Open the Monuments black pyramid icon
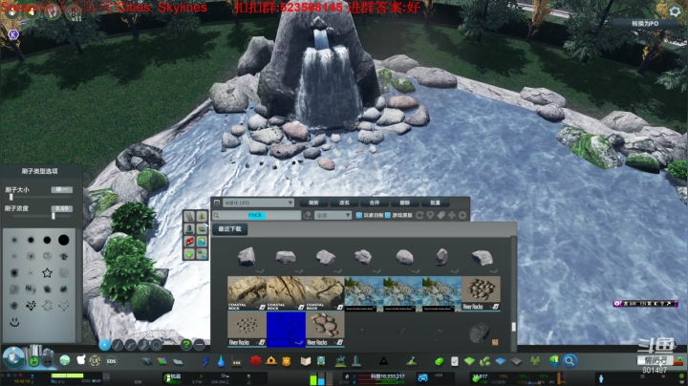 click(x=383, y=361)
